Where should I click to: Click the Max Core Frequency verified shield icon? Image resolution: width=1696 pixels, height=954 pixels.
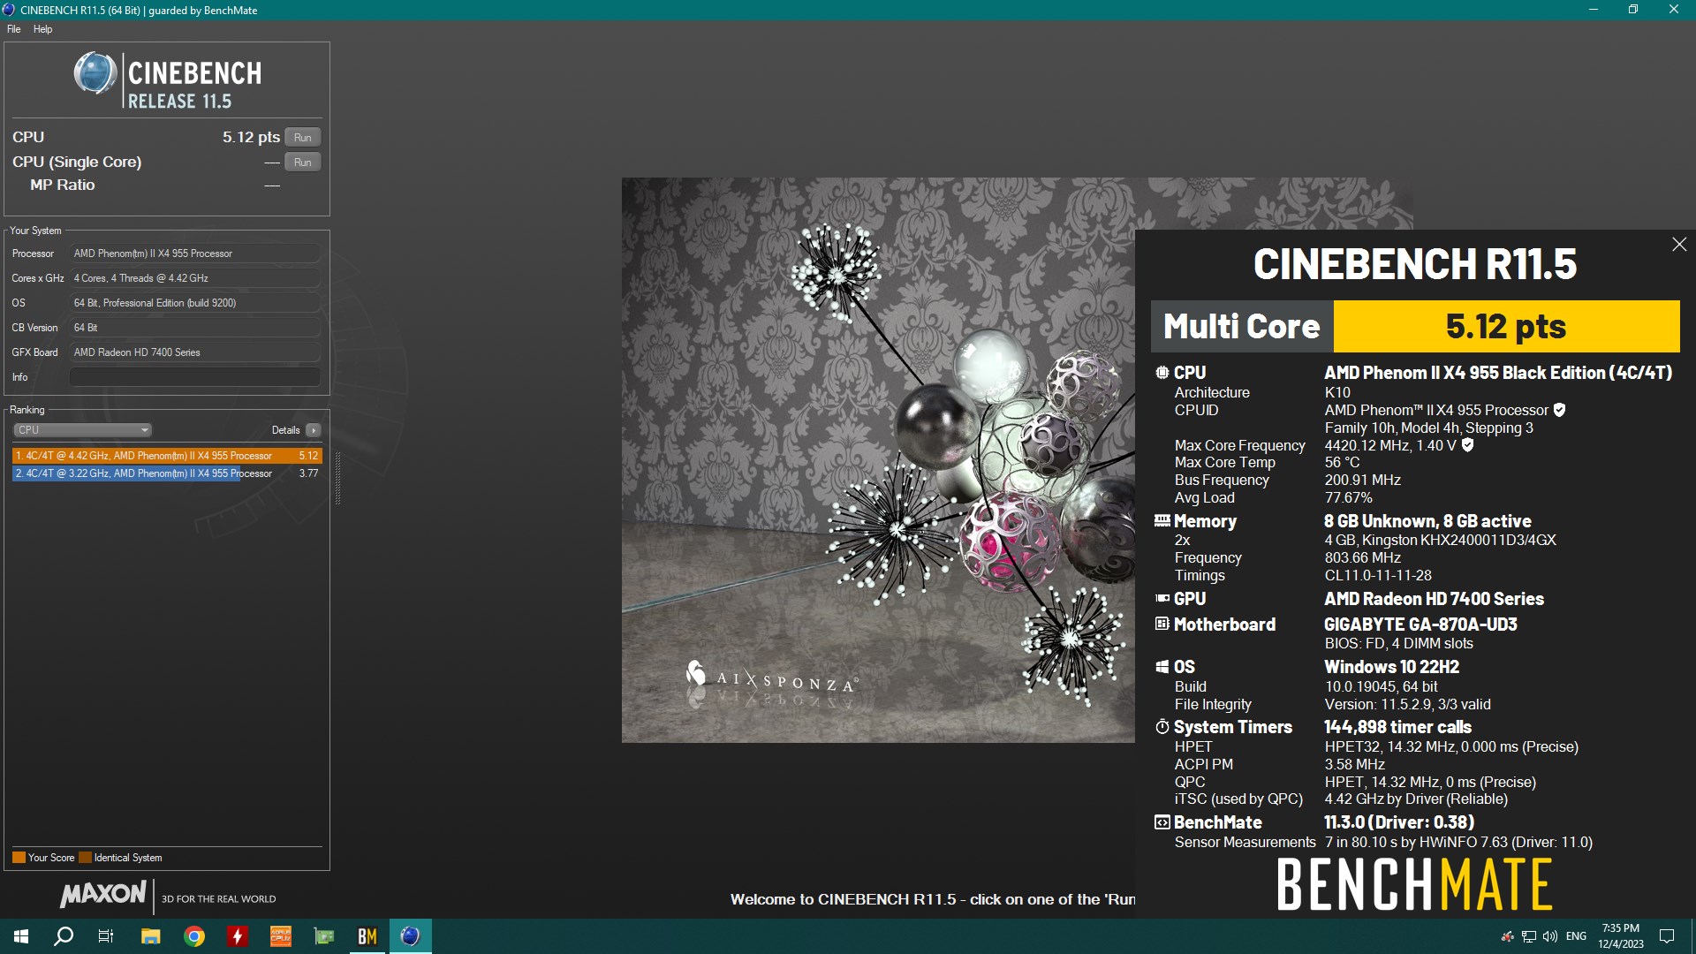(x=1467, y=445)
